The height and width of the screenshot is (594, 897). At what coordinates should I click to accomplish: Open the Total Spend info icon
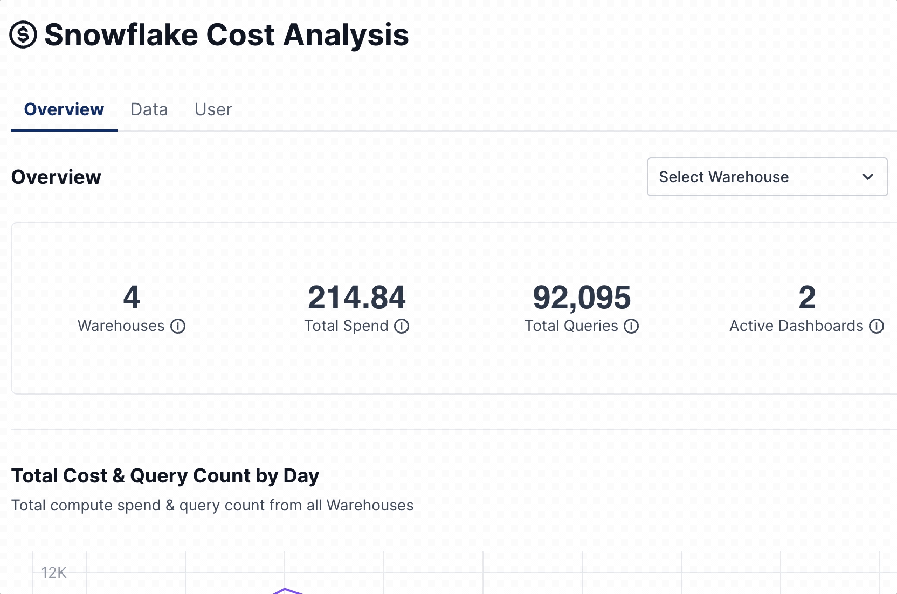tap(402, 326)
